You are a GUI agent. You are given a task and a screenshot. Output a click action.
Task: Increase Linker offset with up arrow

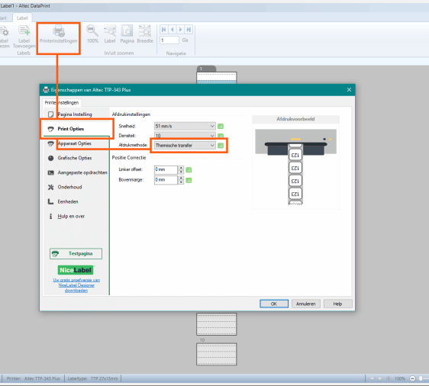181,168
